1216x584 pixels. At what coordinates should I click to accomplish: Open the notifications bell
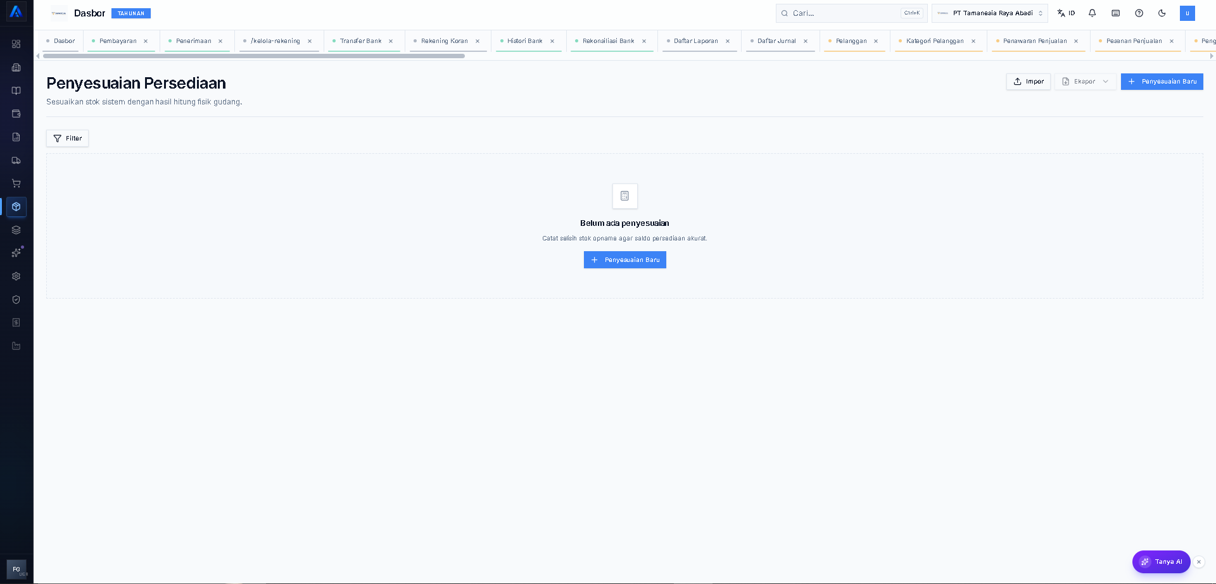1092,13
